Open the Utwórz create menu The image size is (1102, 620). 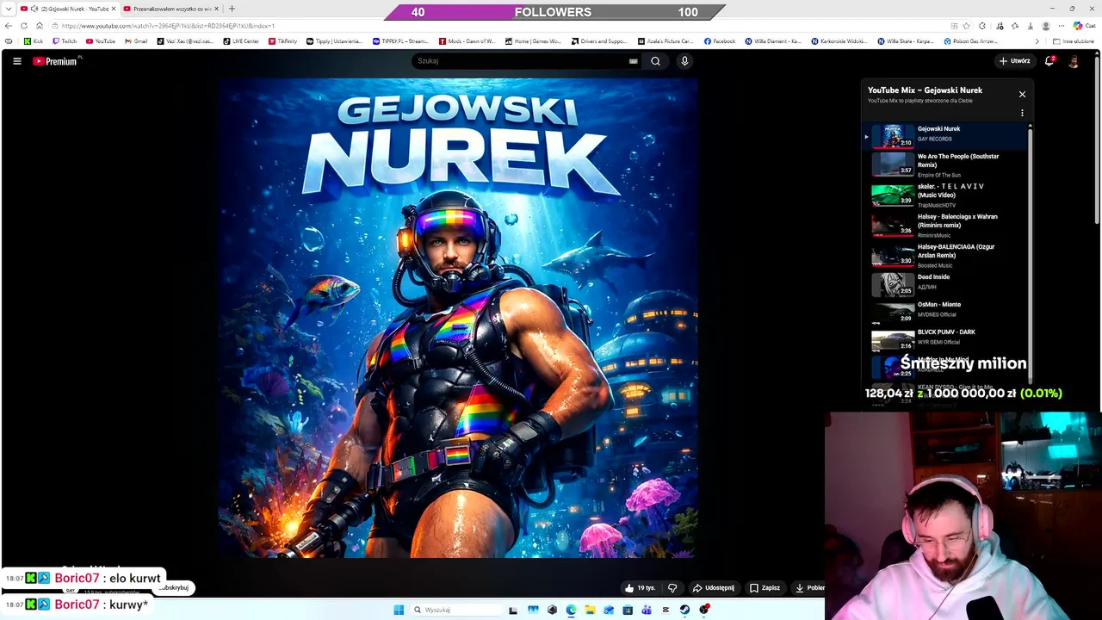[x=1014, y=61]
